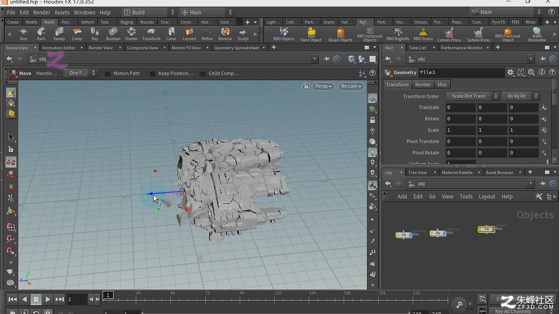Toggle the viewport lock icon

[306, 86]
